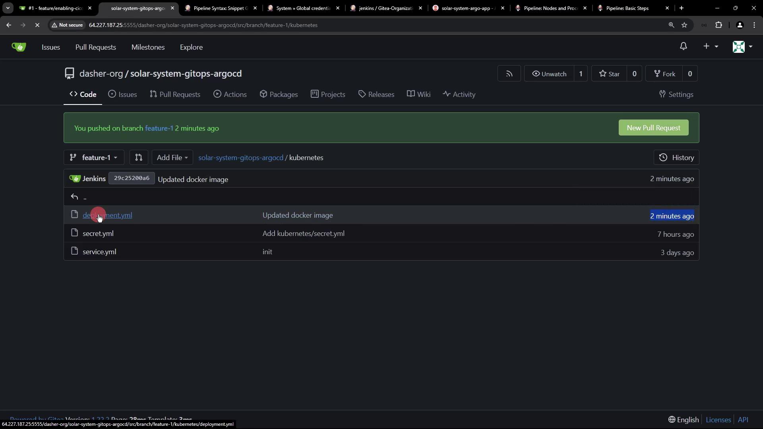Open the RSS feed icon button
Viewport: 763px width, 429px height.
[509, 74]
